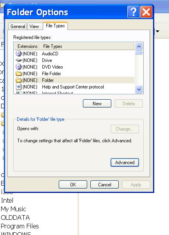Switch to the General tab

point(18,27)
